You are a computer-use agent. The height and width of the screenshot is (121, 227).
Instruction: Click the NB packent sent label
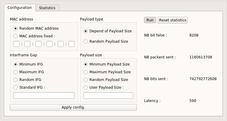click(160, 57)
